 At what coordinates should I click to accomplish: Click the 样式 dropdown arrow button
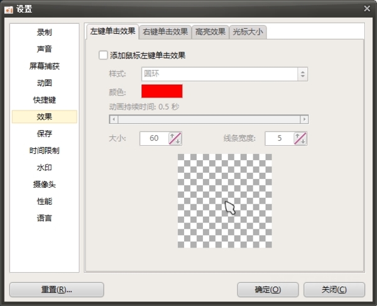tap(303, 74)
